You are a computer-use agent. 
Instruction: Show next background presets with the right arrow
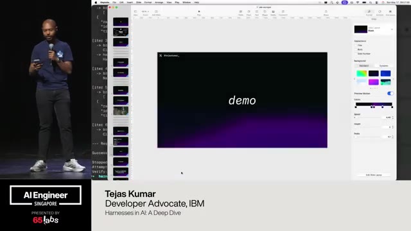point(393,78)
